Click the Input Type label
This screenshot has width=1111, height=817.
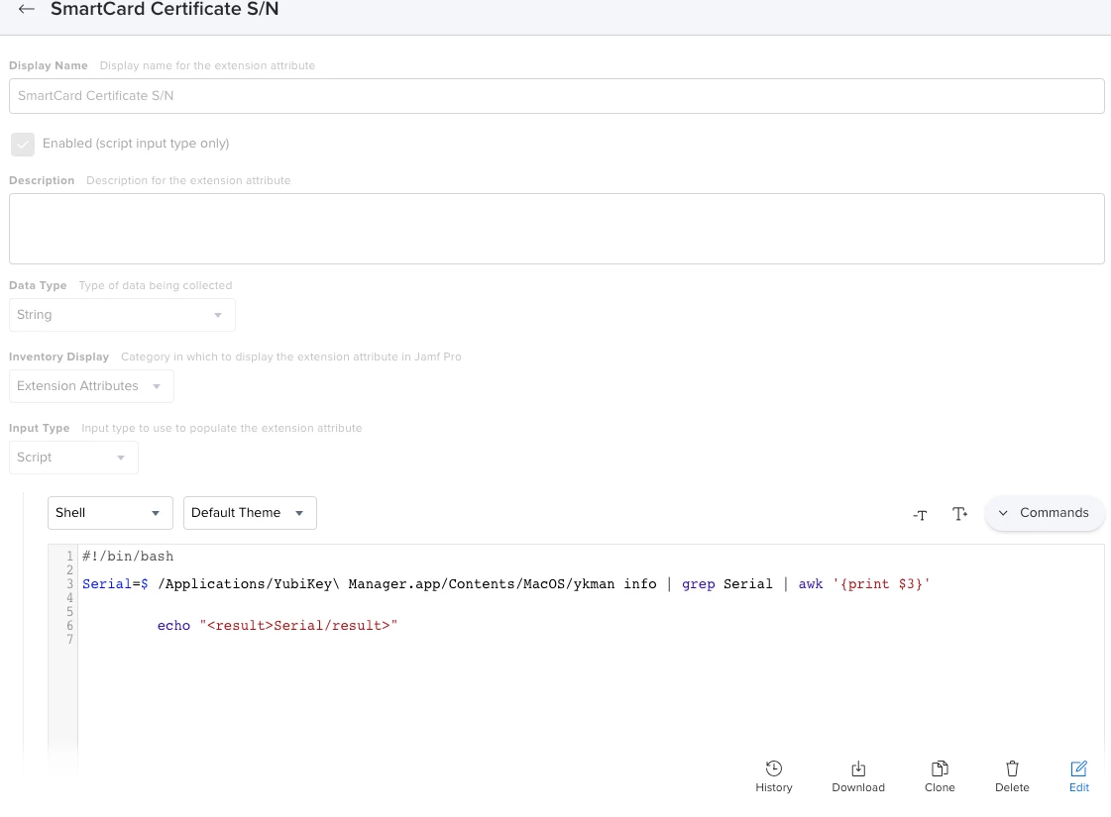tap(39, 429)
